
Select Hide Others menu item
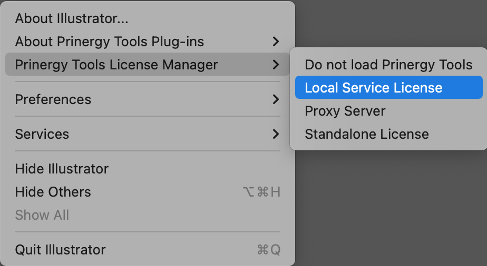click(53, 192)
